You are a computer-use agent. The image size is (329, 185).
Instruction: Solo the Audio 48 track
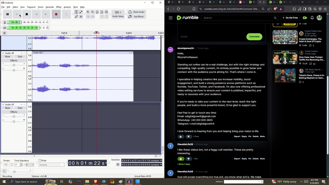point(20,57)
